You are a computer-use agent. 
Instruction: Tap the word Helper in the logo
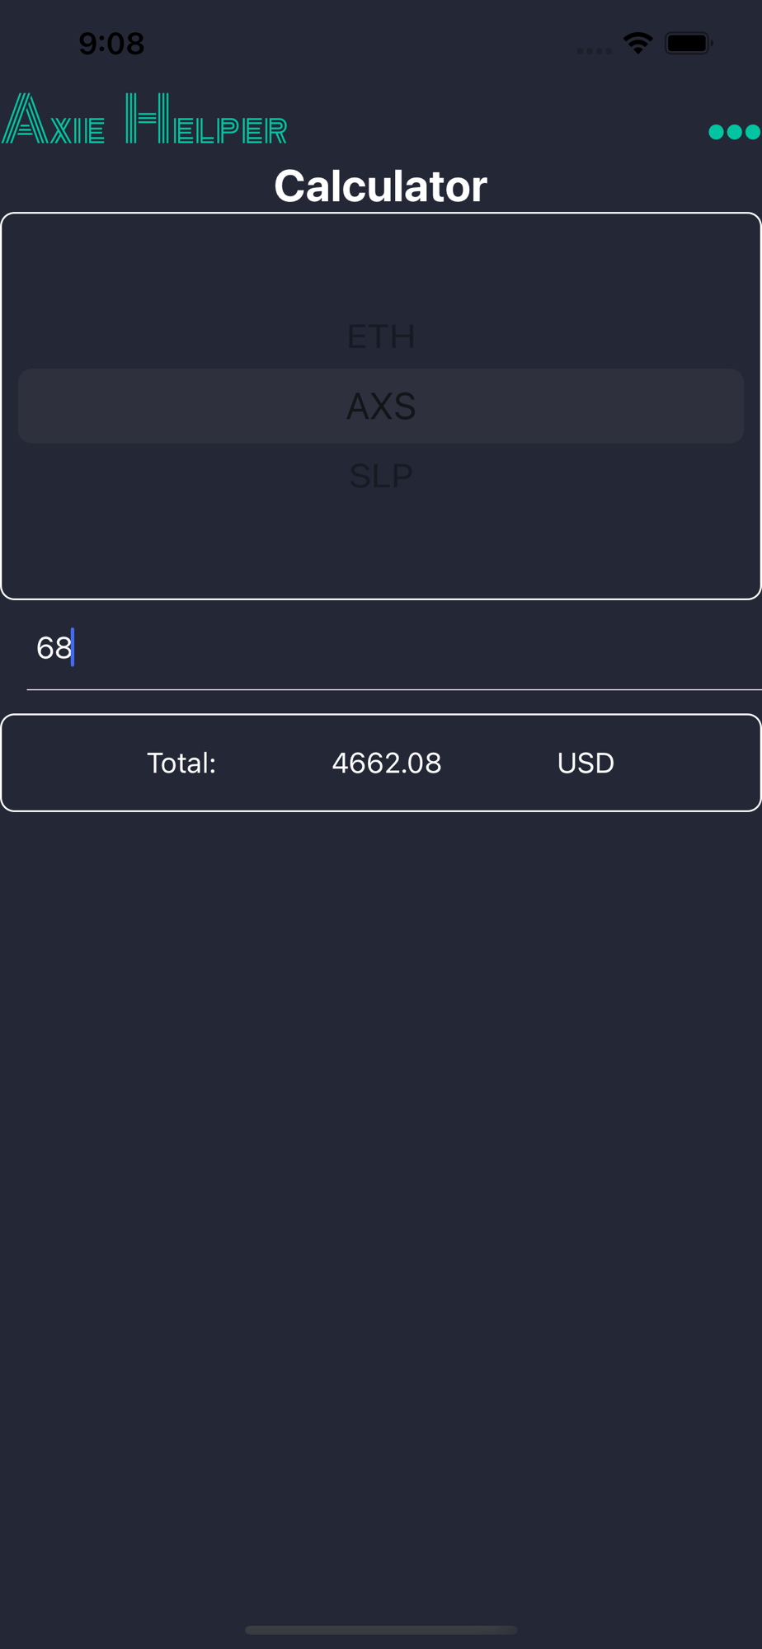click(x=206, y=119)
